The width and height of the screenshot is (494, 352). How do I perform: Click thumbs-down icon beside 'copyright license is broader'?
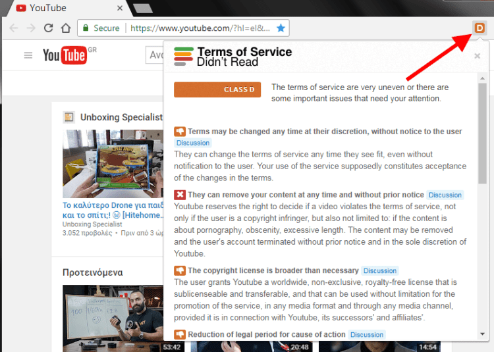(180, 270)
